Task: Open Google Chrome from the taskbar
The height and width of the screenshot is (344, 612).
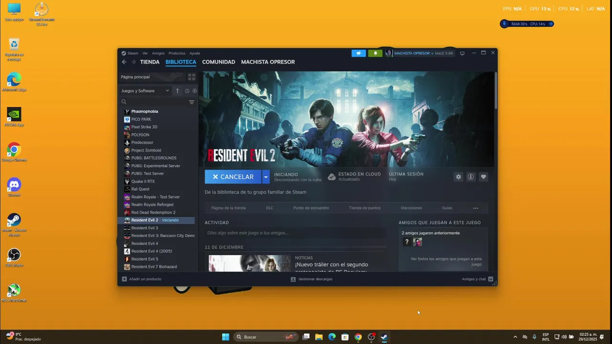Action: click(358, 337)
